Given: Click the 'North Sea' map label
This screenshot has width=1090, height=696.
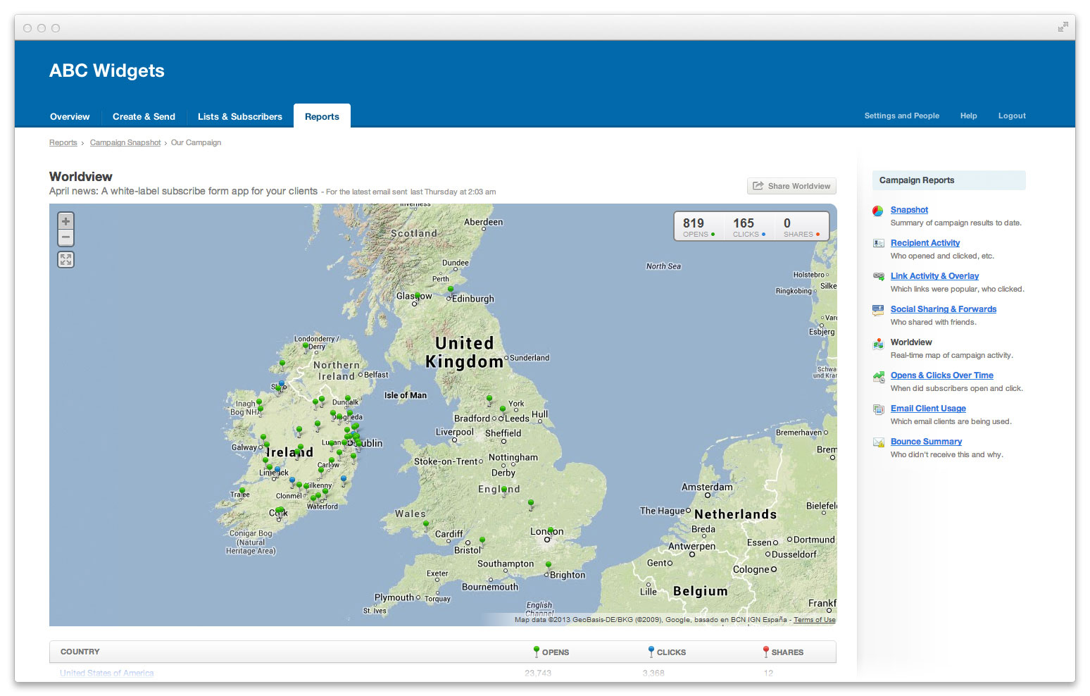Looking at the screenshot, I should tap(663, 266).
